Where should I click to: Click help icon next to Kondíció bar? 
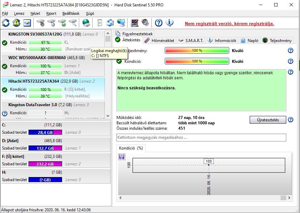pyautogui.click(x=290, y=61)
